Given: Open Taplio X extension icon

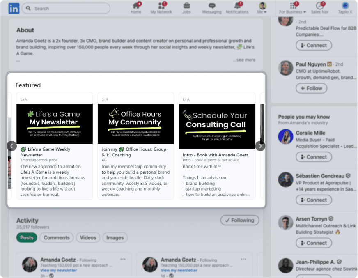Looking at the screenshot, I should pos(345,8).
